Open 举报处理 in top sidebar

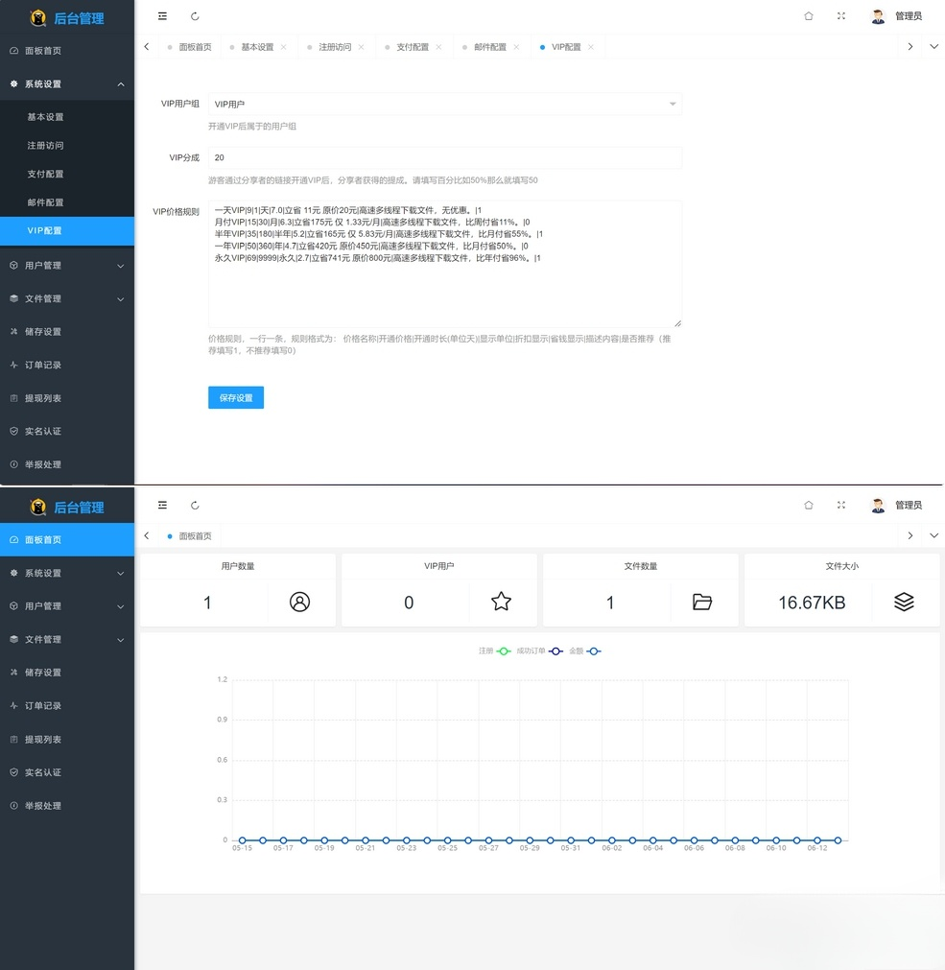[67, 464]
